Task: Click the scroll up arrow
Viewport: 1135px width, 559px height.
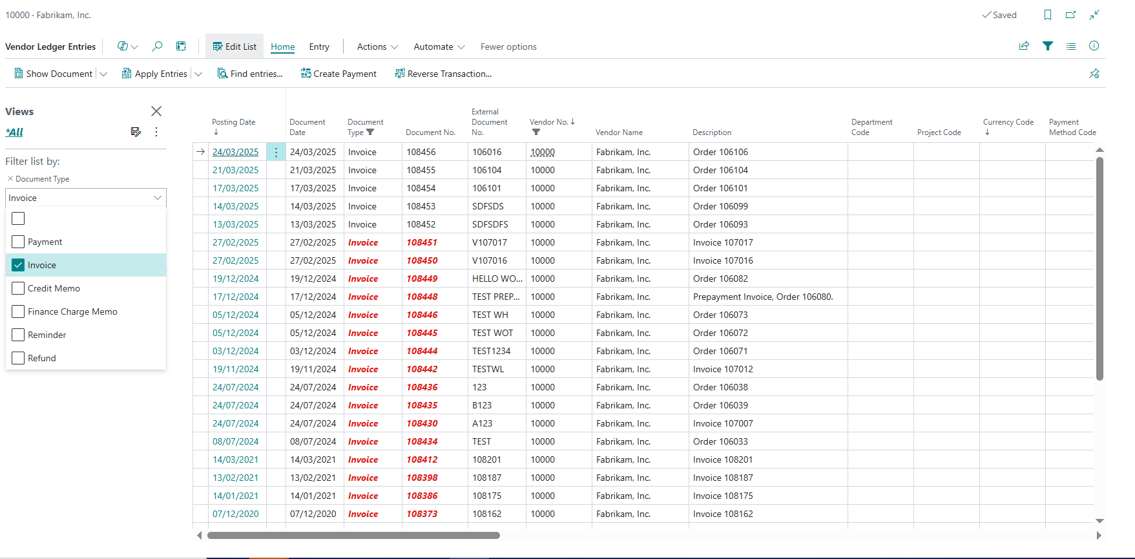Action: pos(1099,150)
